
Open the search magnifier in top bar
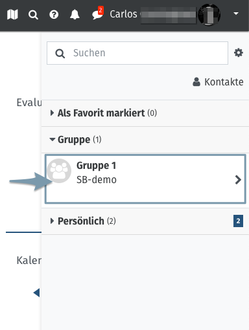pyautogui.click(x=33, y=15)
